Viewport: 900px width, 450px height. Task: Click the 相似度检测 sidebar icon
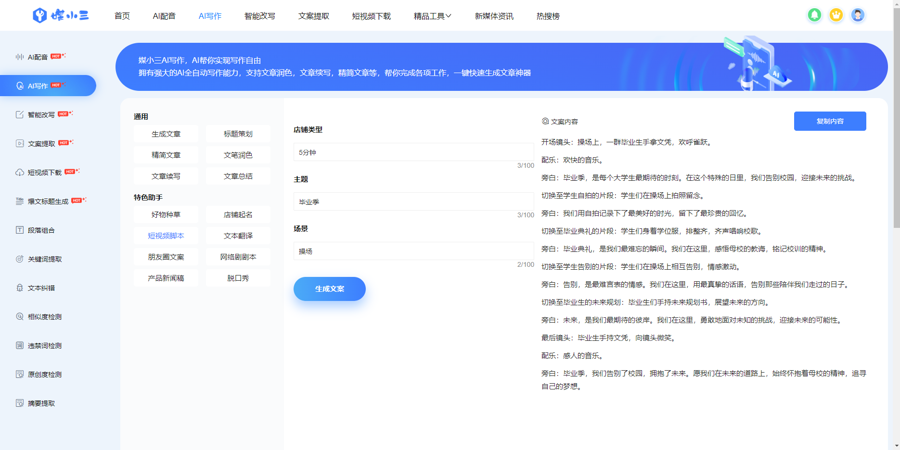(x=20, y=316)
